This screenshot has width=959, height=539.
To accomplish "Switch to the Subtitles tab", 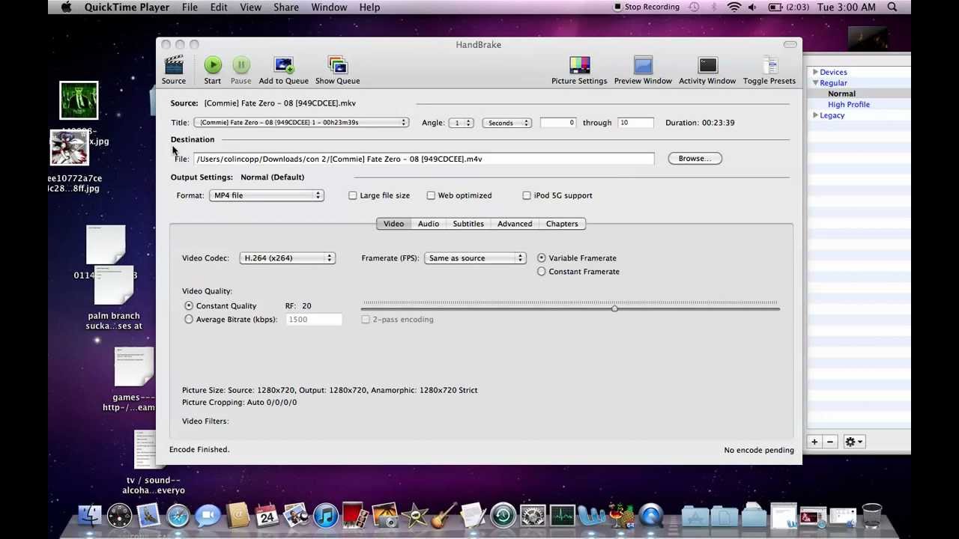I will point(468,224).
